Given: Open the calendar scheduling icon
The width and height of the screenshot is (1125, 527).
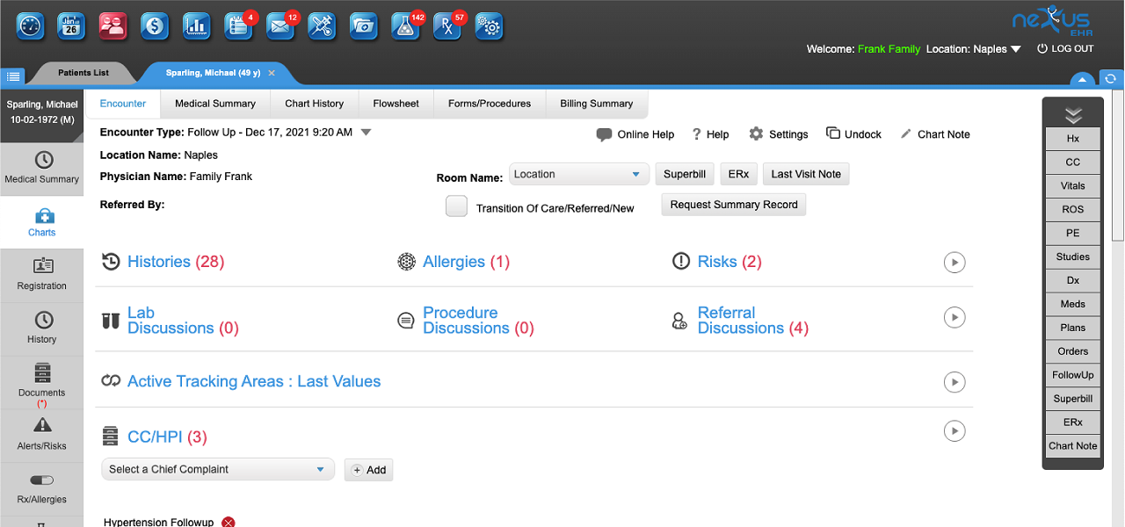Looking at the screenshot, I should click(x=71, y=26).
